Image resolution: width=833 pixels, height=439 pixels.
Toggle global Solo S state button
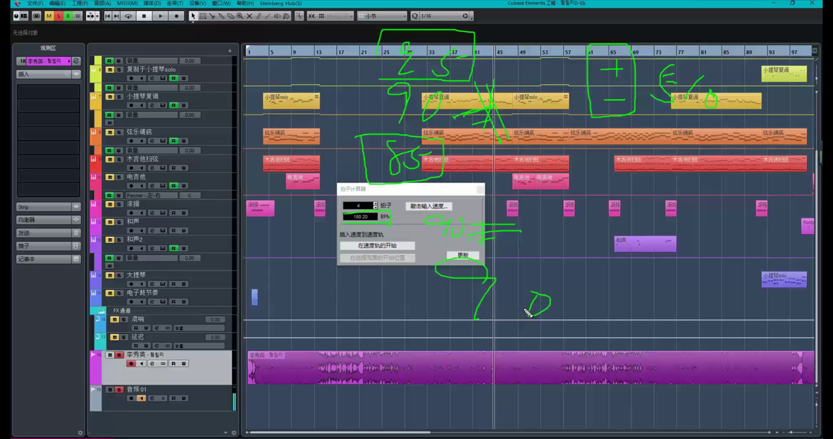pyautogui.click(x=59, y=16)
